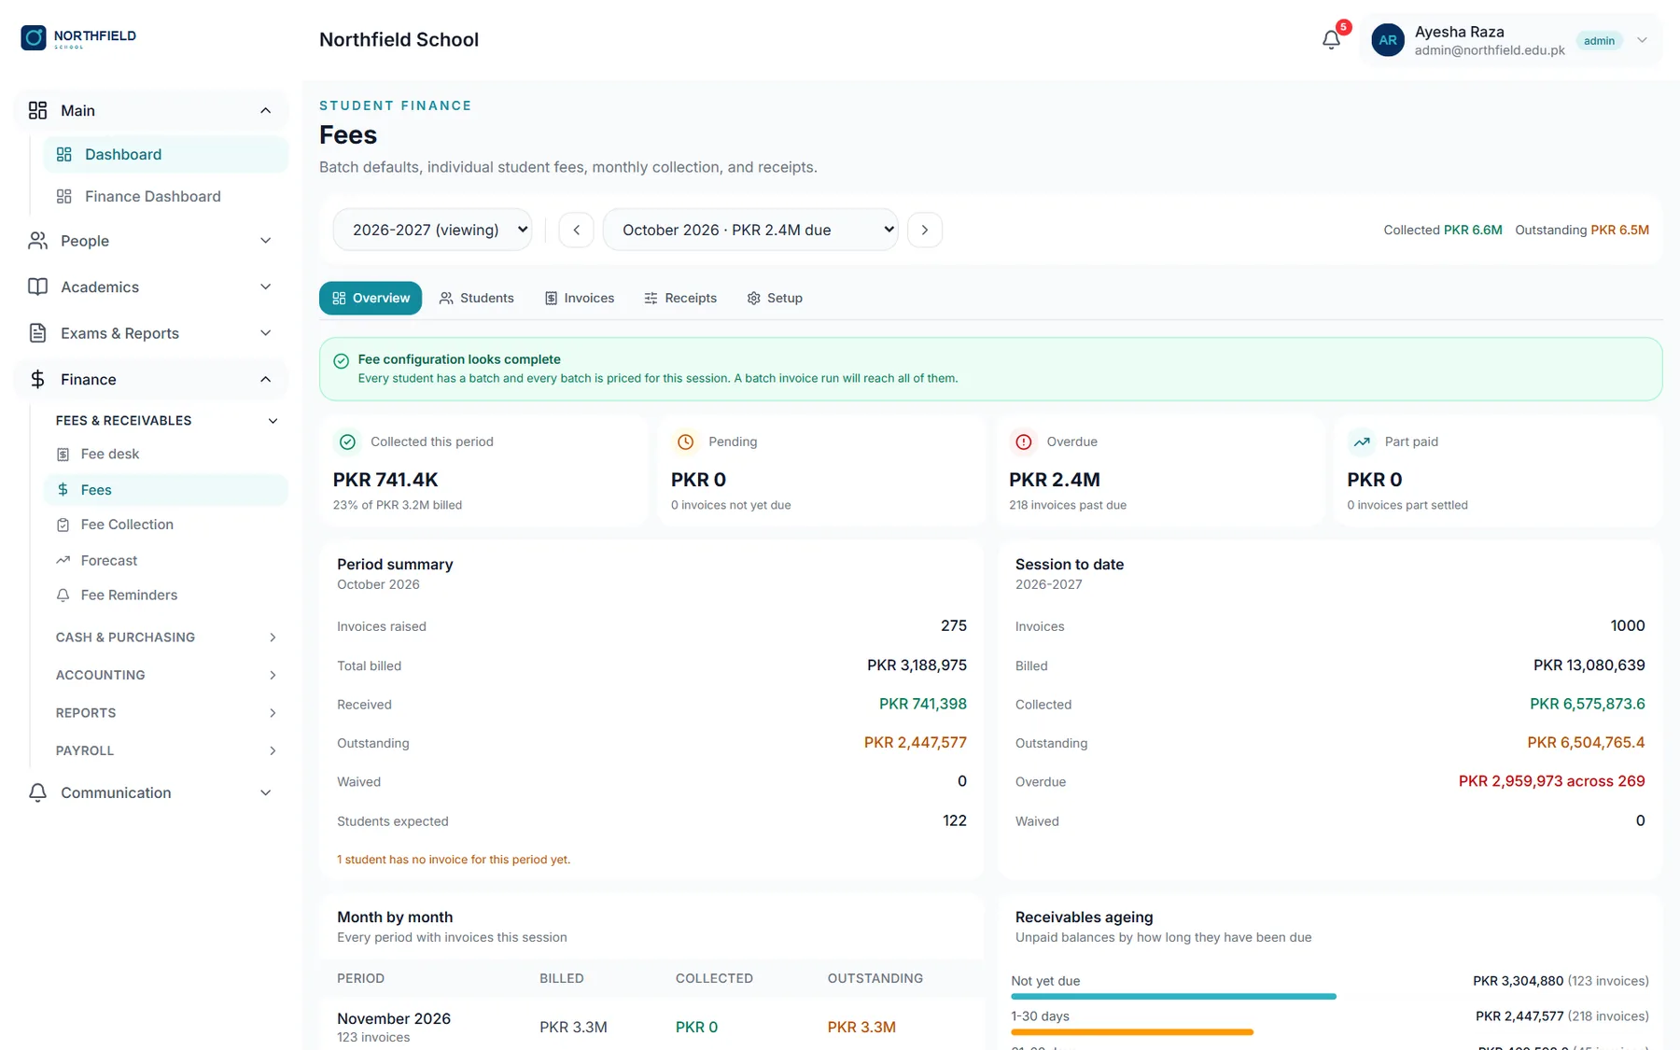The height and width of the screenshot is (1050, 1680).
Task: Open the October 2026 period dropdown
Action: pyautogui.click(x=750, y=230)
